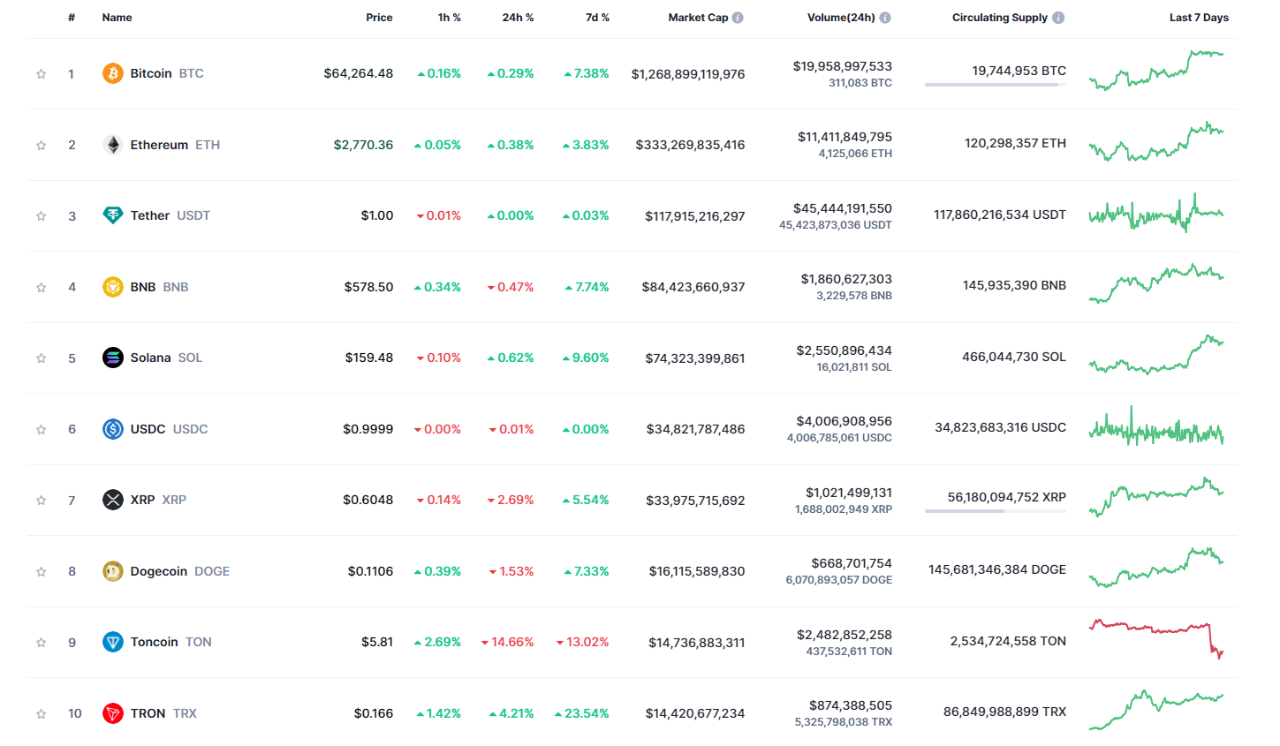Open Bitcoin's 24h volume link

click(842, 66)
